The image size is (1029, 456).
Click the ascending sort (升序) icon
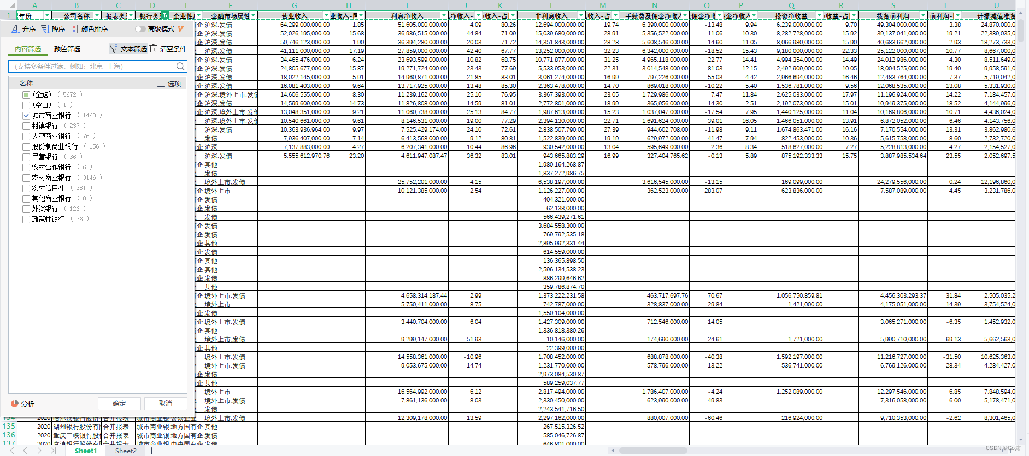pos(15,29)
